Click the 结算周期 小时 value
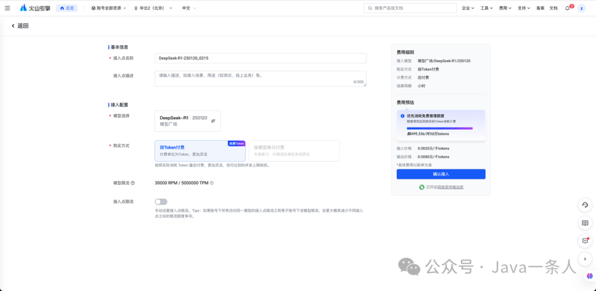 pyautogui.click(x=422, y=86)
